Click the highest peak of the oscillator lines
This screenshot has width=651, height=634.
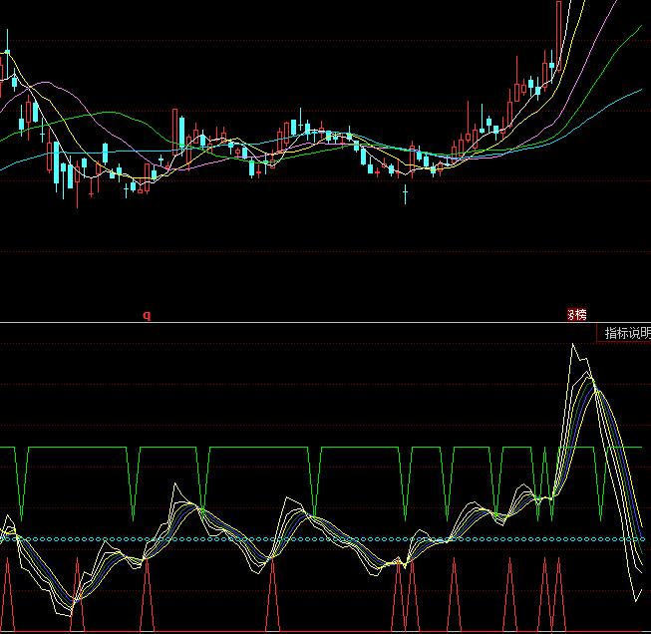[x=573, y=347]
